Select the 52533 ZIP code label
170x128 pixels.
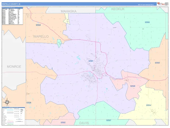point(157,63)
